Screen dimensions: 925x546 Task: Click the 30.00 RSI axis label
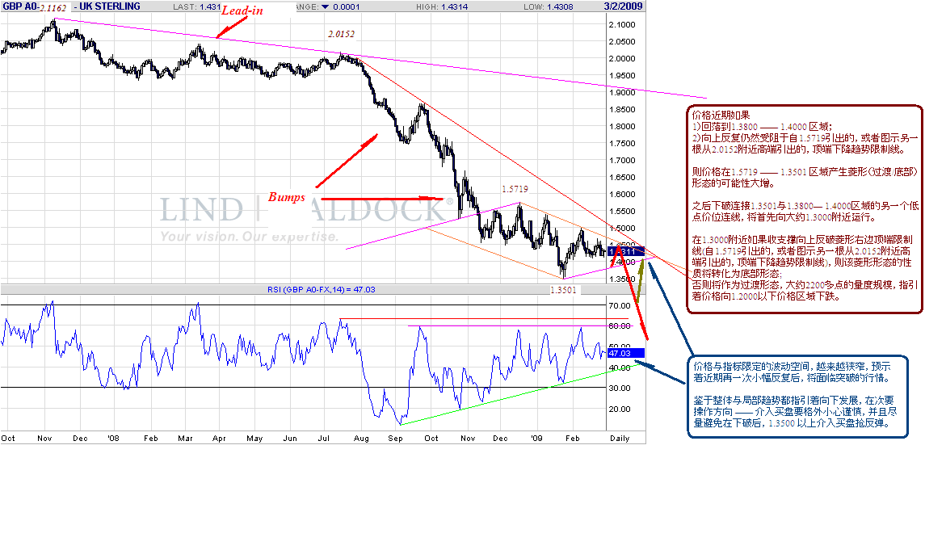click(620, 388)
